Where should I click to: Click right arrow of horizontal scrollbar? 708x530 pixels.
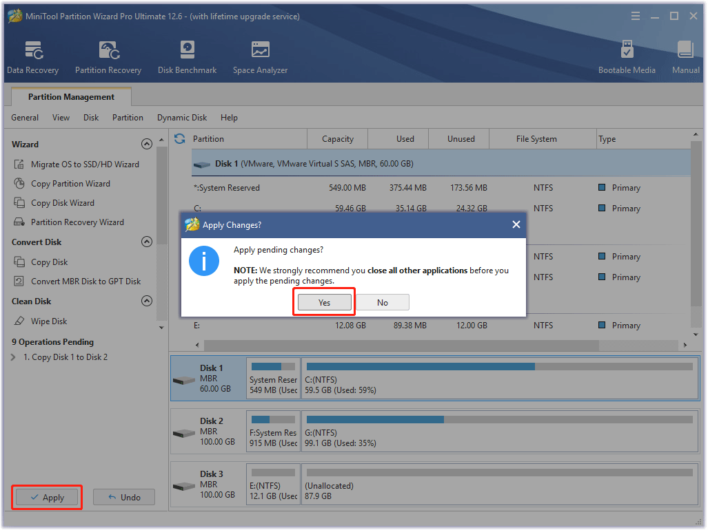685,346
